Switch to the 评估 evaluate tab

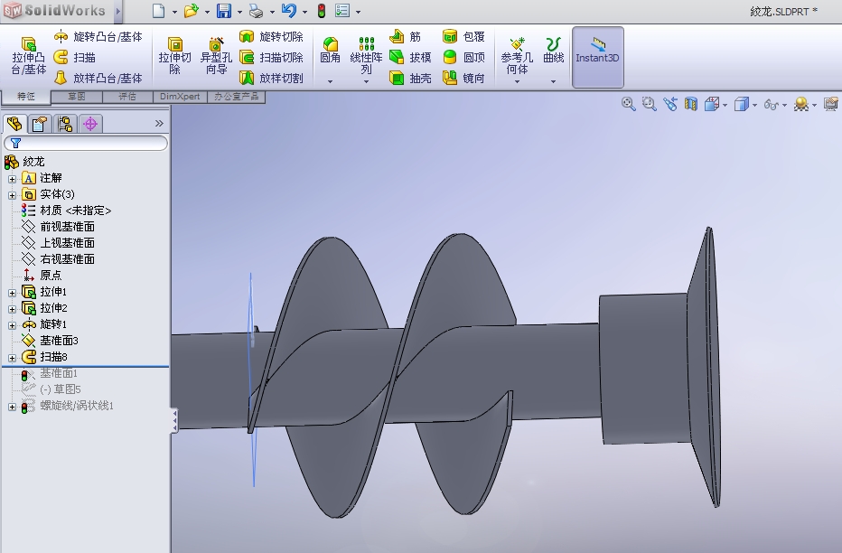pos(127,96)
